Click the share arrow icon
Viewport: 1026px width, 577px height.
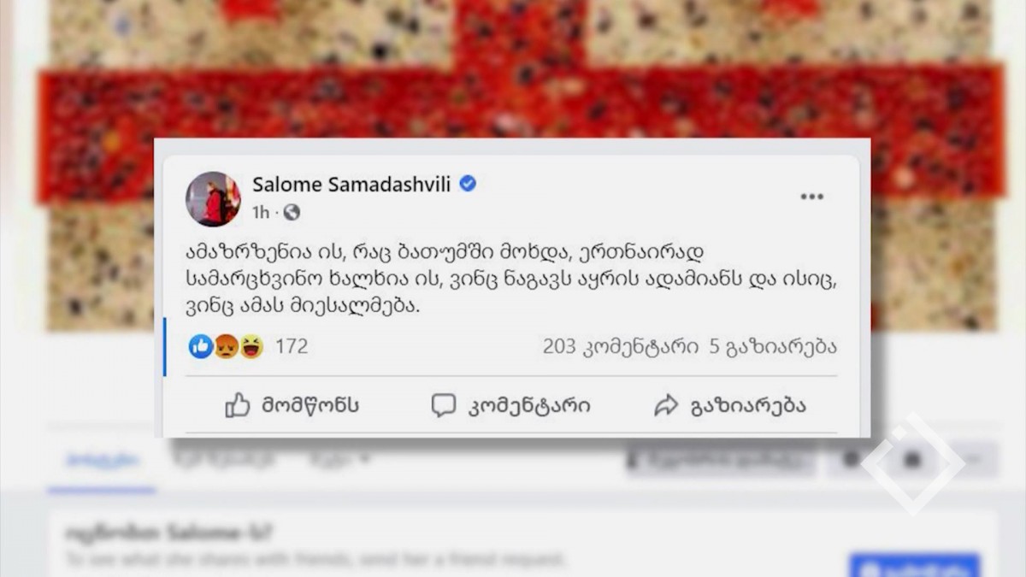pos(666,405)
